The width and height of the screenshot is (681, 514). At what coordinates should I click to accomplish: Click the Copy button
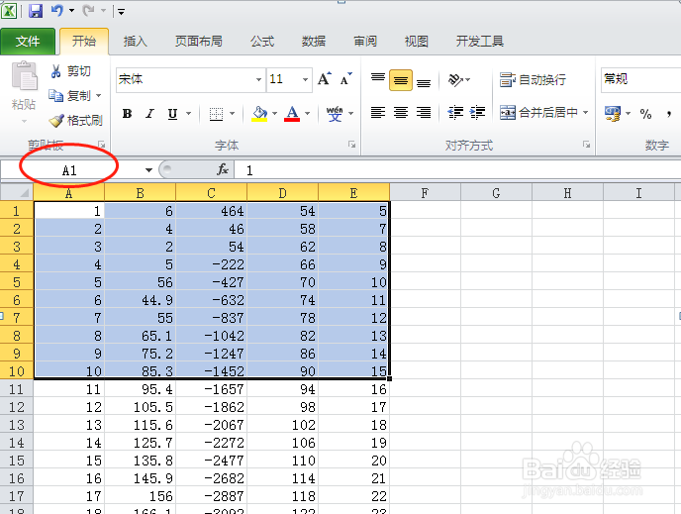click(x=70, y=96)
